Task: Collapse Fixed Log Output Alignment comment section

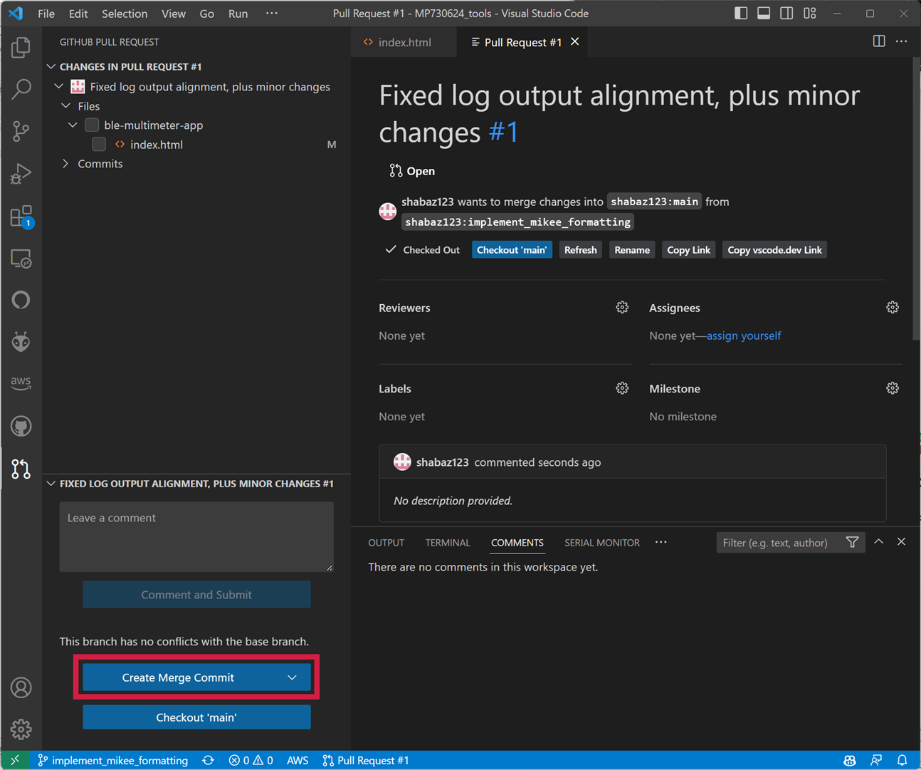Action: tap(51, 484)
